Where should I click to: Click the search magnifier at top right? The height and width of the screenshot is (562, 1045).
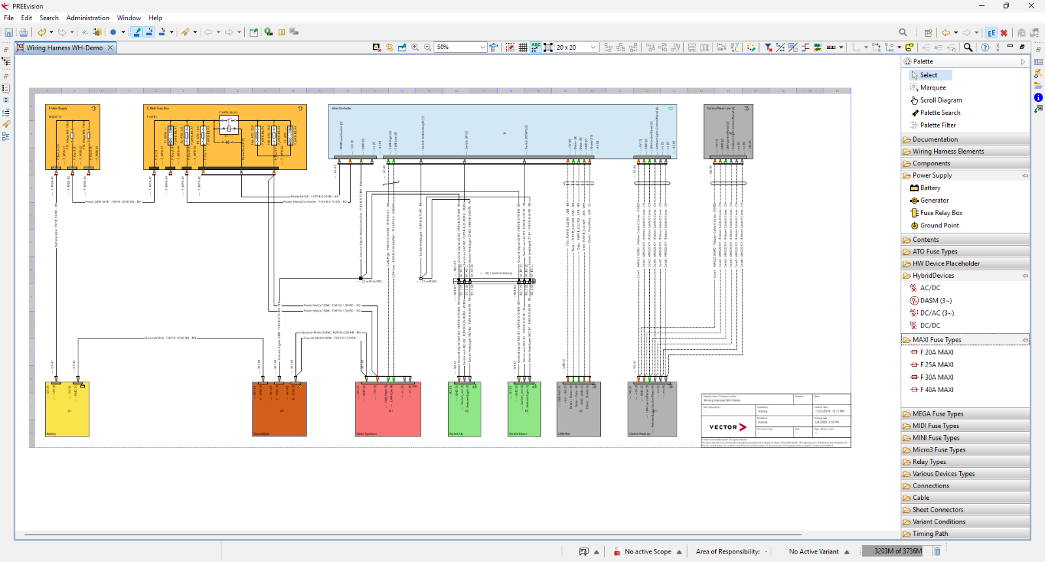pyautogui.click(x=903, y=32)
